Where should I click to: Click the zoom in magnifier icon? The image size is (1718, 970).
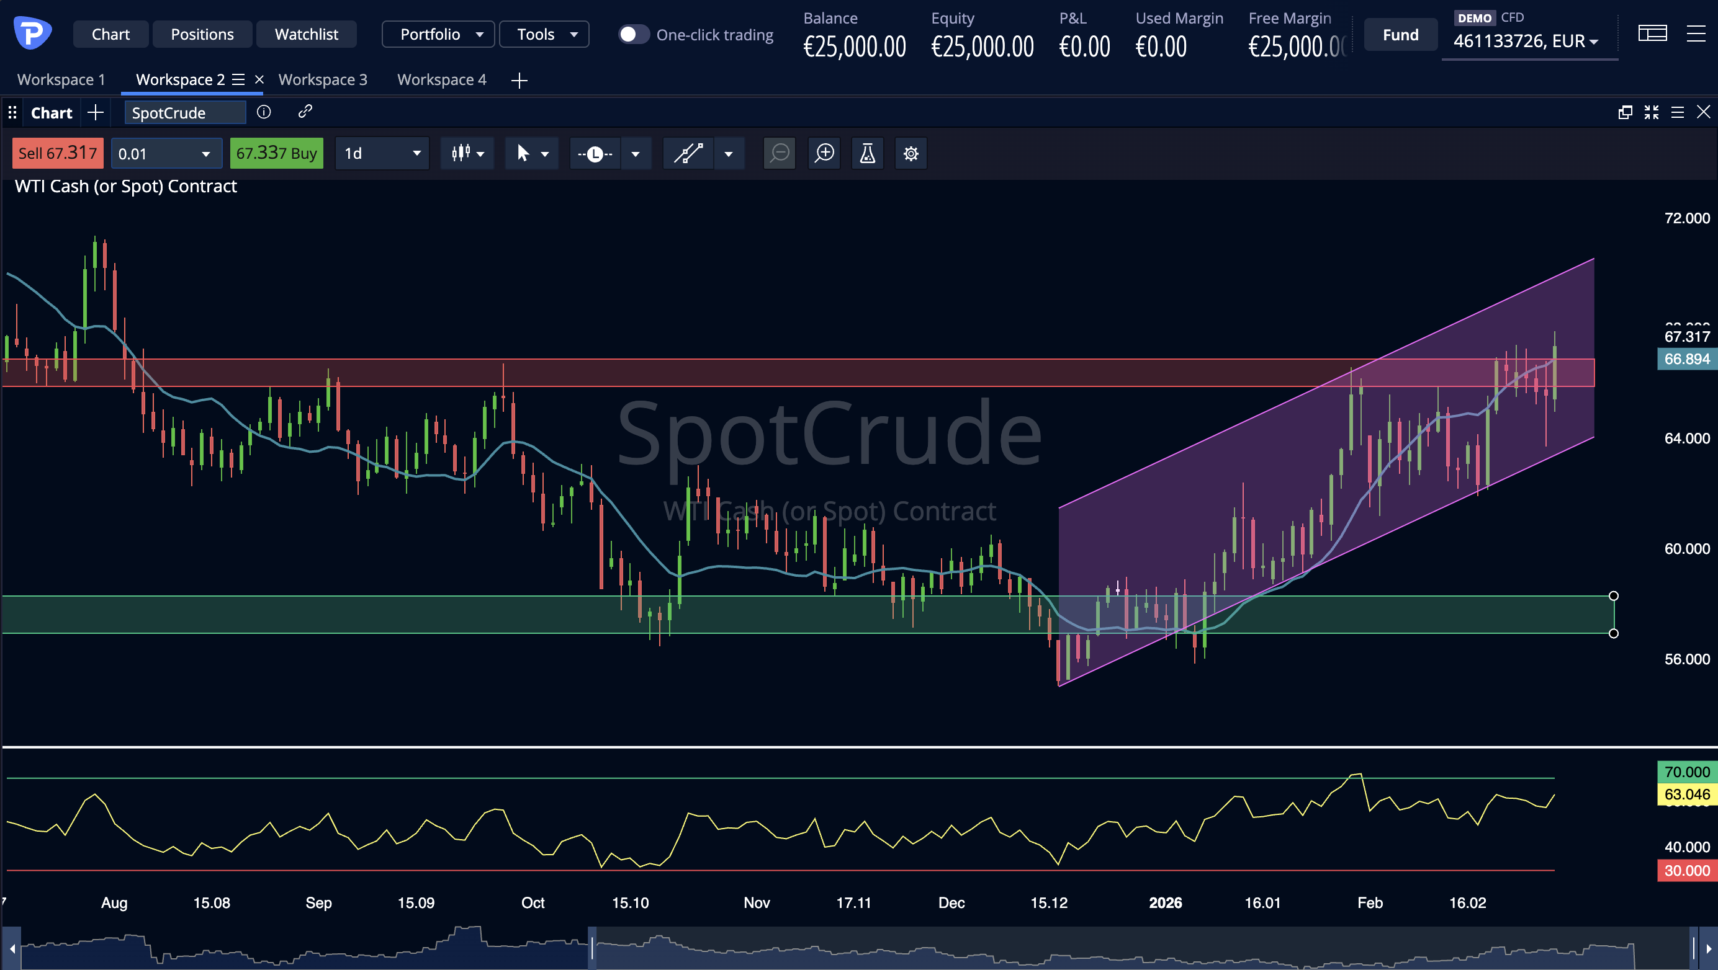click(x=824, y=153)
